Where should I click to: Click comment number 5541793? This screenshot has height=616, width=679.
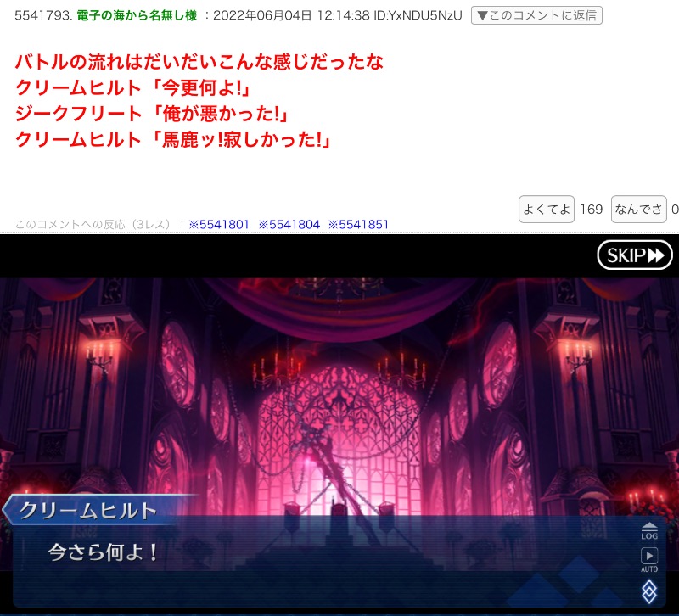click(x=42, y=15)
